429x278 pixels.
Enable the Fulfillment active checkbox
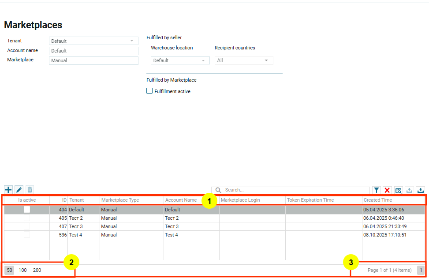pyautogui.click(x=149, y=91)
